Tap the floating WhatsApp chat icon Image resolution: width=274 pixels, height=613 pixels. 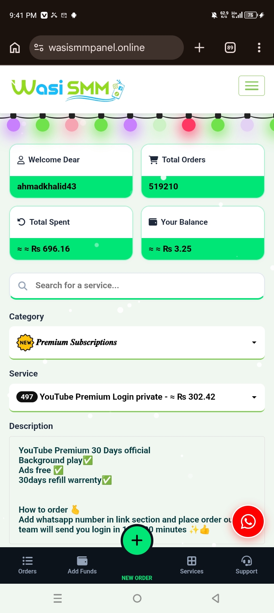coord(248,521)
